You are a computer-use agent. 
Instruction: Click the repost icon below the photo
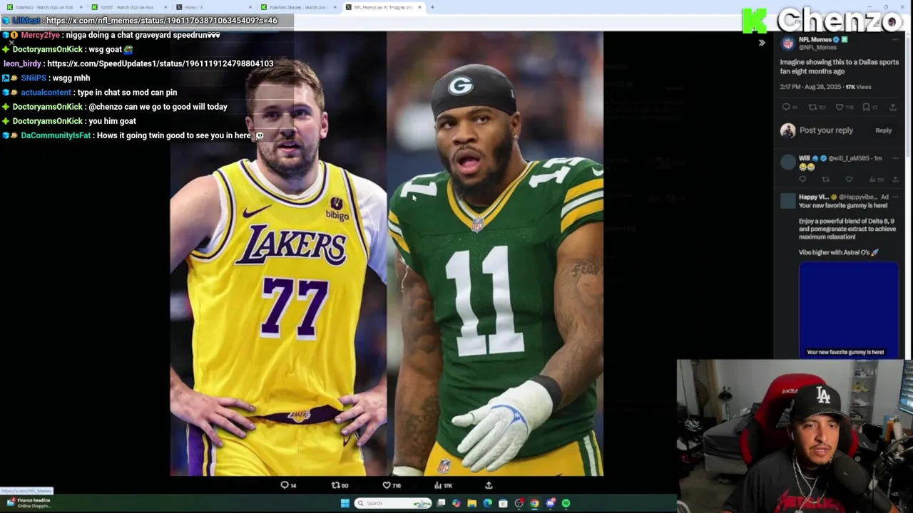[x=336, y=485]
